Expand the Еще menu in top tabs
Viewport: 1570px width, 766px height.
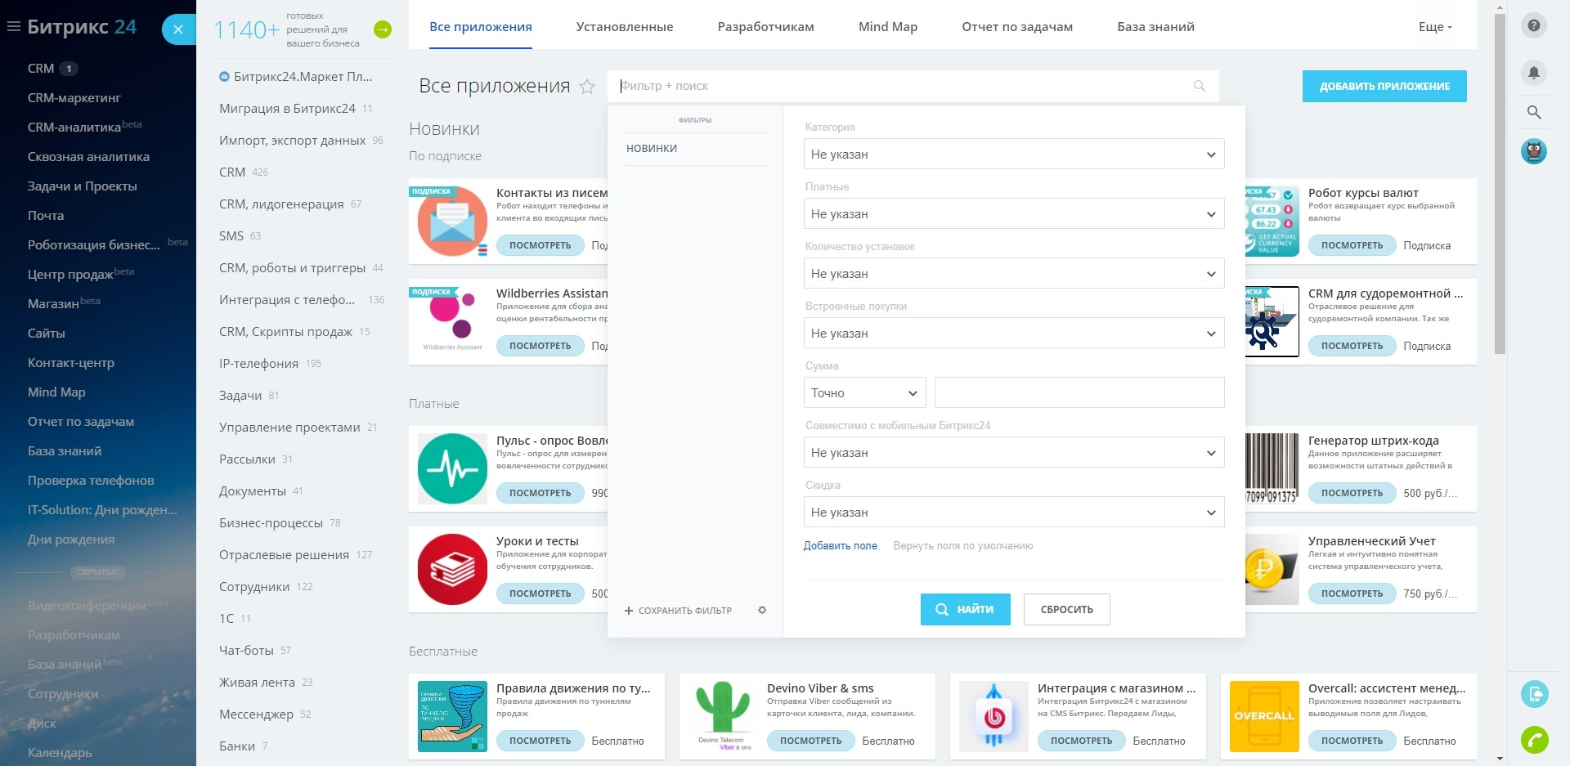pyautogui.click(x=1435, y=27)
